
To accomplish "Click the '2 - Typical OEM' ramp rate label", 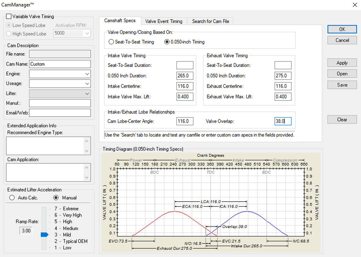I will point(71,241).
